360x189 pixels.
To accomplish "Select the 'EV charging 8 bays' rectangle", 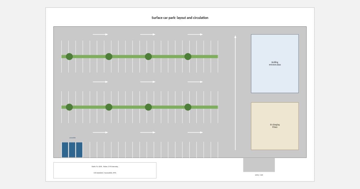I will (275, 126).
